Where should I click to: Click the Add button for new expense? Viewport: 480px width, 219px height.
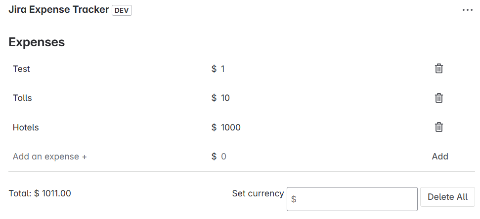(439, 156)
